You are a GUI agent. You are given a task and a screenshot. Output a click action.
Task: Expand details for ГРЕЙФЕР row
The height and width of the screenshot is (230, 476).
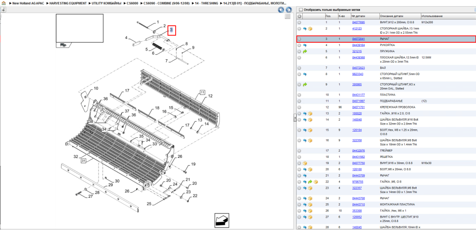coord(299,151)
